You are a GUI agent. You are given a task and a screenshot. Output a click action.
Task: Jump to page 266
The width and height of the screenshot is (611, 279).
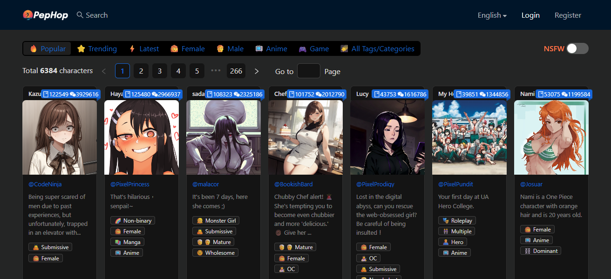(236, 71)
